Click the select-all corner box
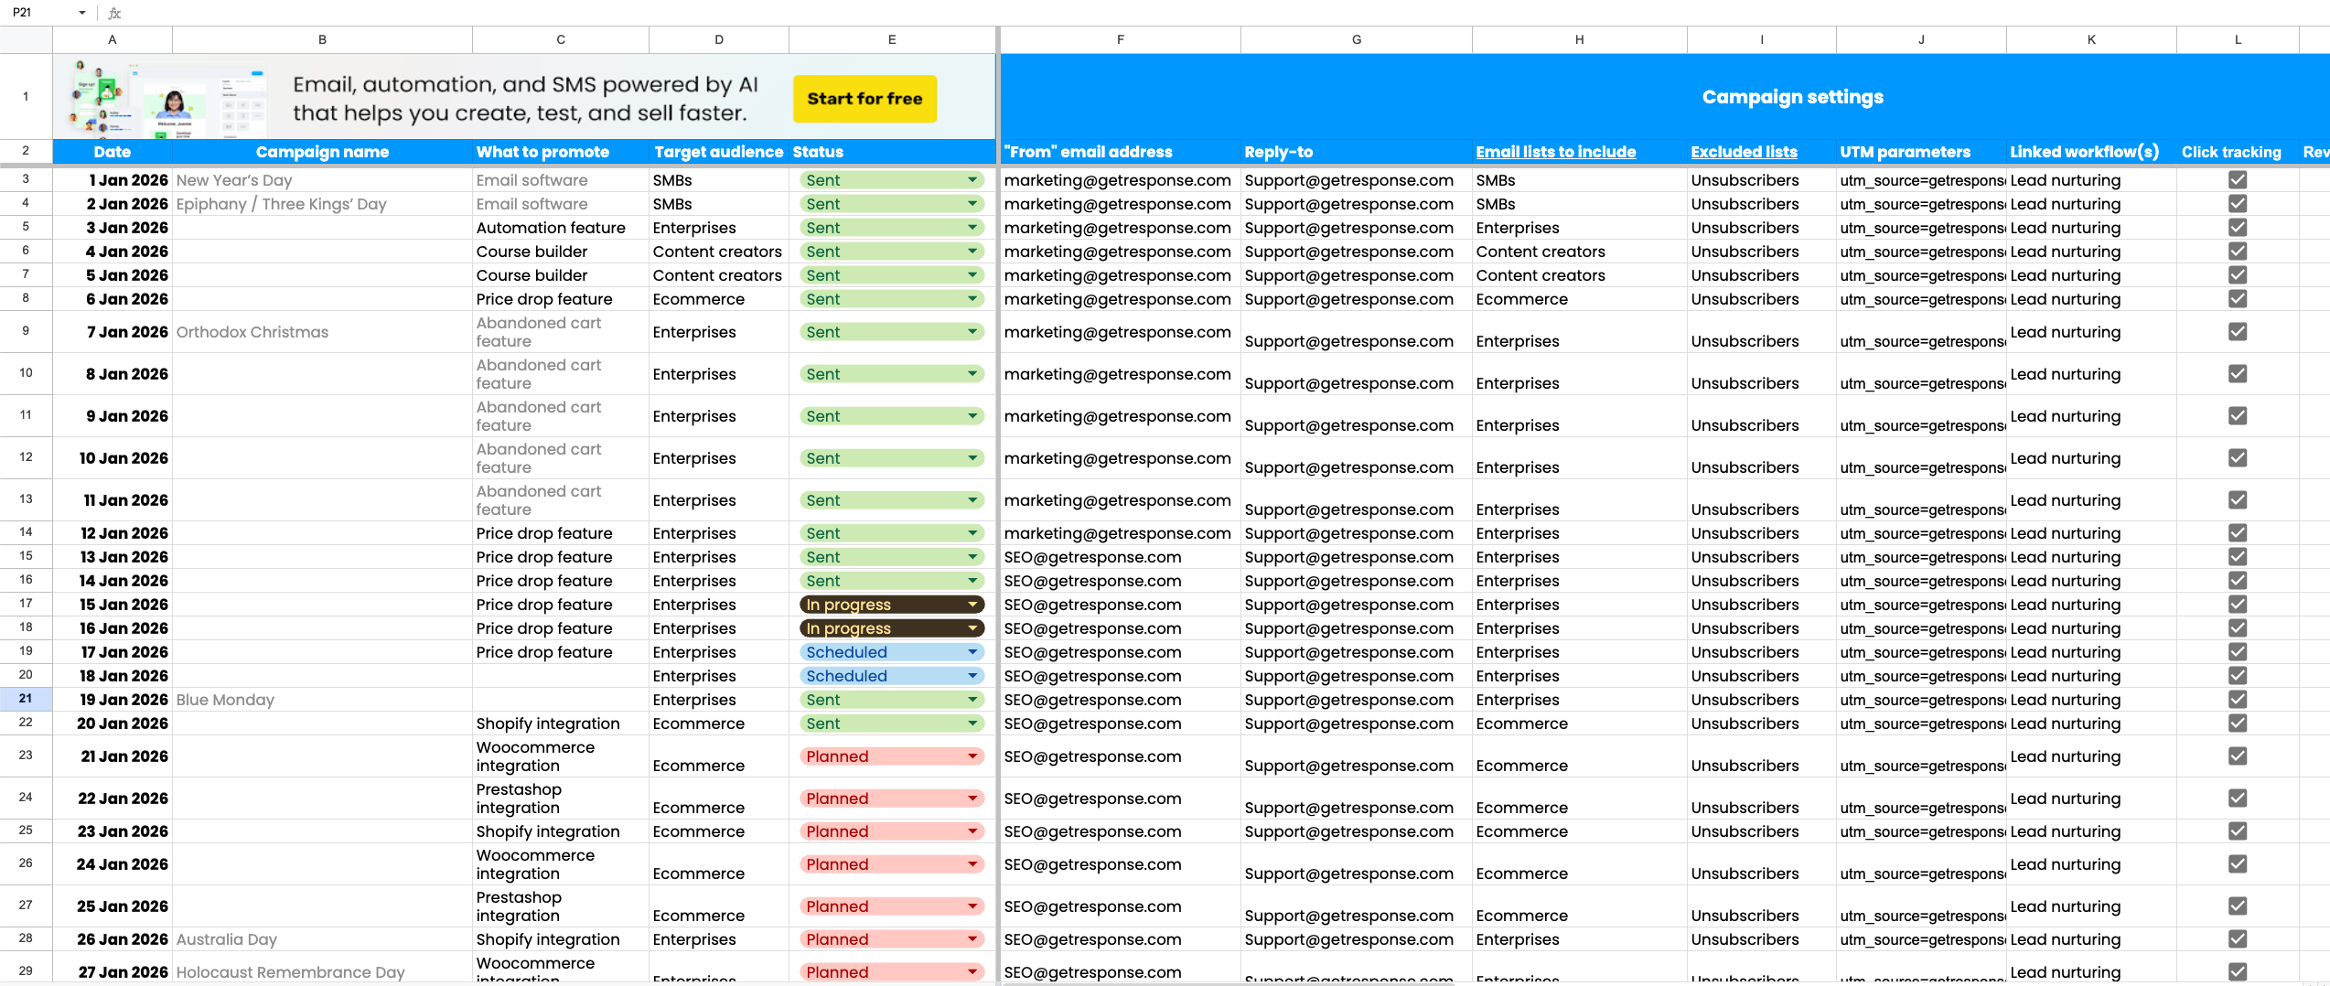 tap(26, 39)
